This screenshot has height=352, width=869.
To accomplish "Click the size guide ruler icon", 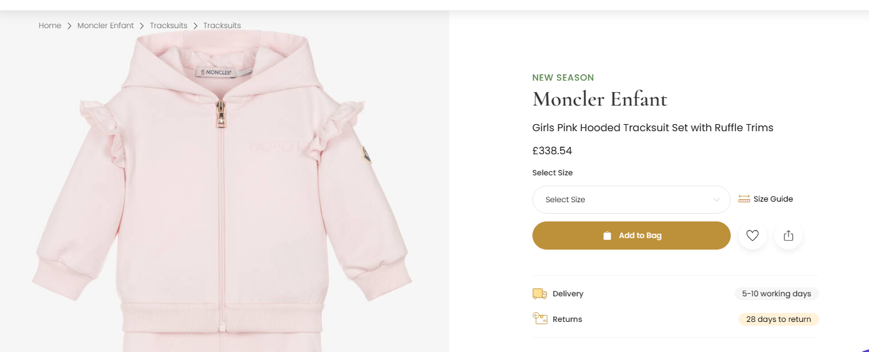I will point(744,199).
